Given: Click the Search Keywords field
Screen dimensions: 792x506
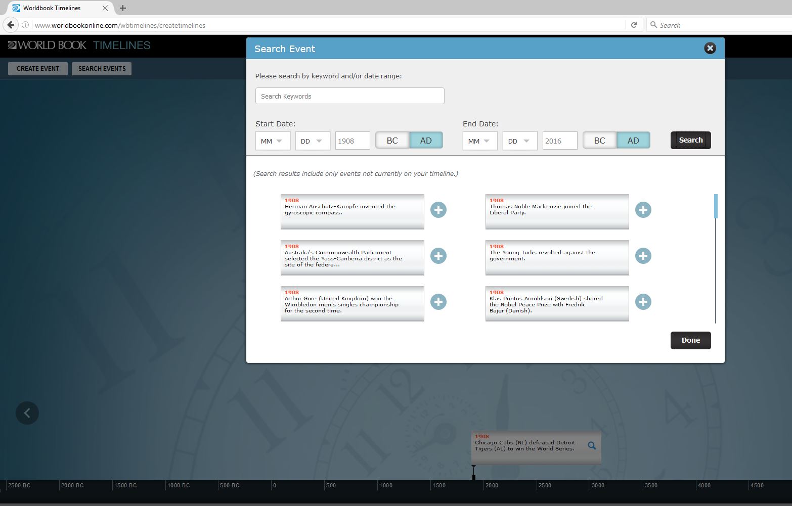Looking at the screenshot, I should [x=350, y=96].
